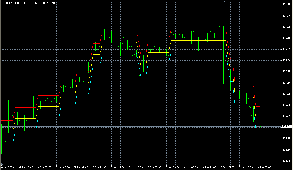Click the 104.45 price at scale bottom
The image size is (293, 170).
pyautogui.click(x=286, y=161)
